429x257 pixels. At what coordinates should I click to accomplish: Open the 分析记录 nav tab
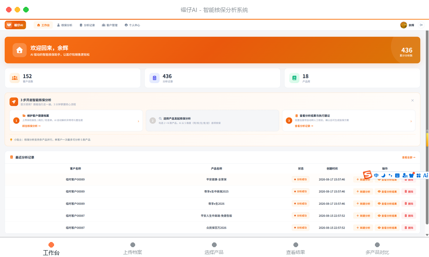pyautogui.click(x=87, y=25)
